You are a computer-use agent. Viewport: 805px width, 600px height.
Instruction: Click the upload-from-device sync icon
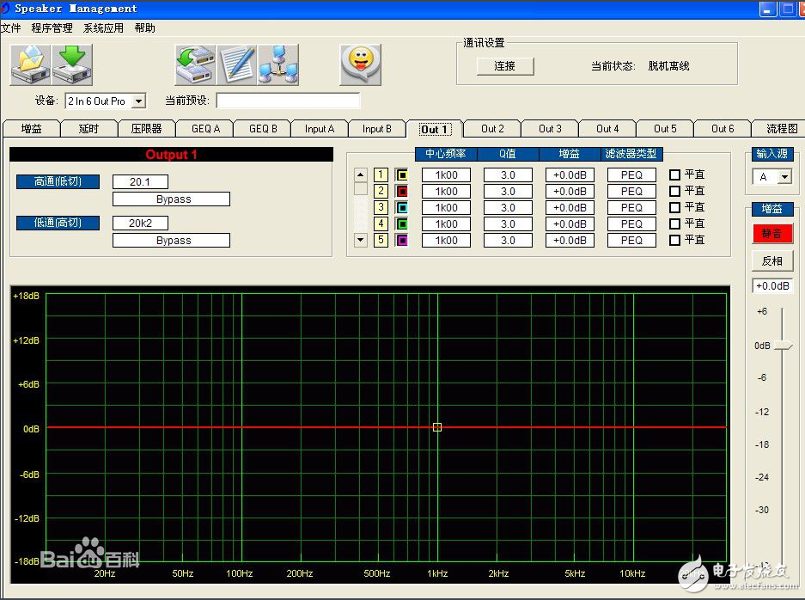point(194,64)
